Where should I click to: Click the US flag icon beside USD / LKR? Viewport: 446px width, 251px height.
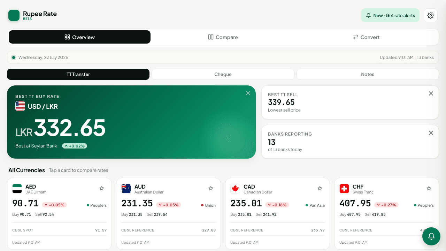tap(20, 106)
